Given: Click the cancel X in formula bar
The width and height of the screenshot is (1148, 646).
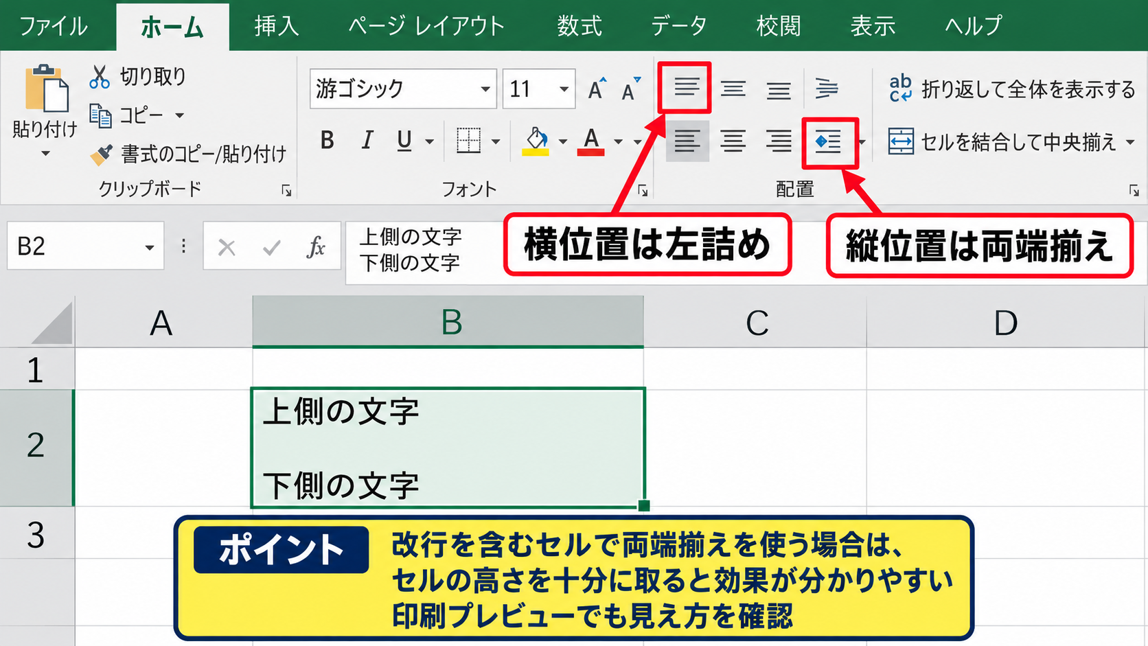Looking at the screenshot, I should pyautogui.click(x=227, y=247).
